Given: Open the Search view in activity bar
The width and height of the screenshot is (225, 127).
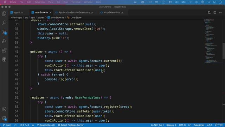Looking at the screenshot, I should tap(4, 23).
